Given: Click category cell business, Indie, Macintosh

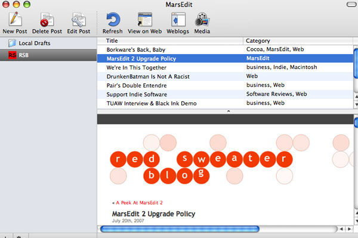Looking at the screenshot, I should pyautogui.click(x=282, y=67).
